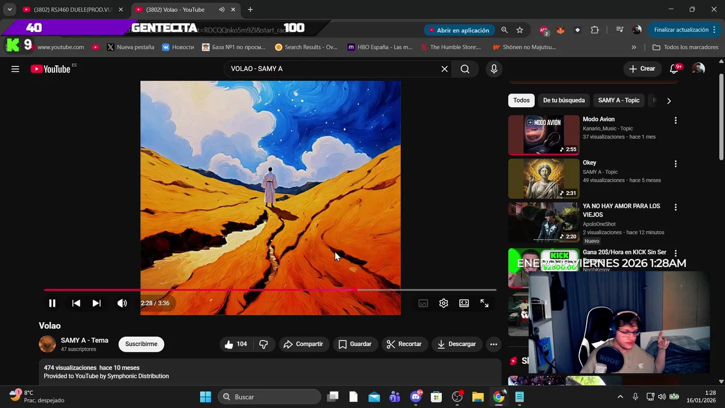Open HBO España bookmark
This screenshot has height=408, width=725.
[x=380, y=47]
